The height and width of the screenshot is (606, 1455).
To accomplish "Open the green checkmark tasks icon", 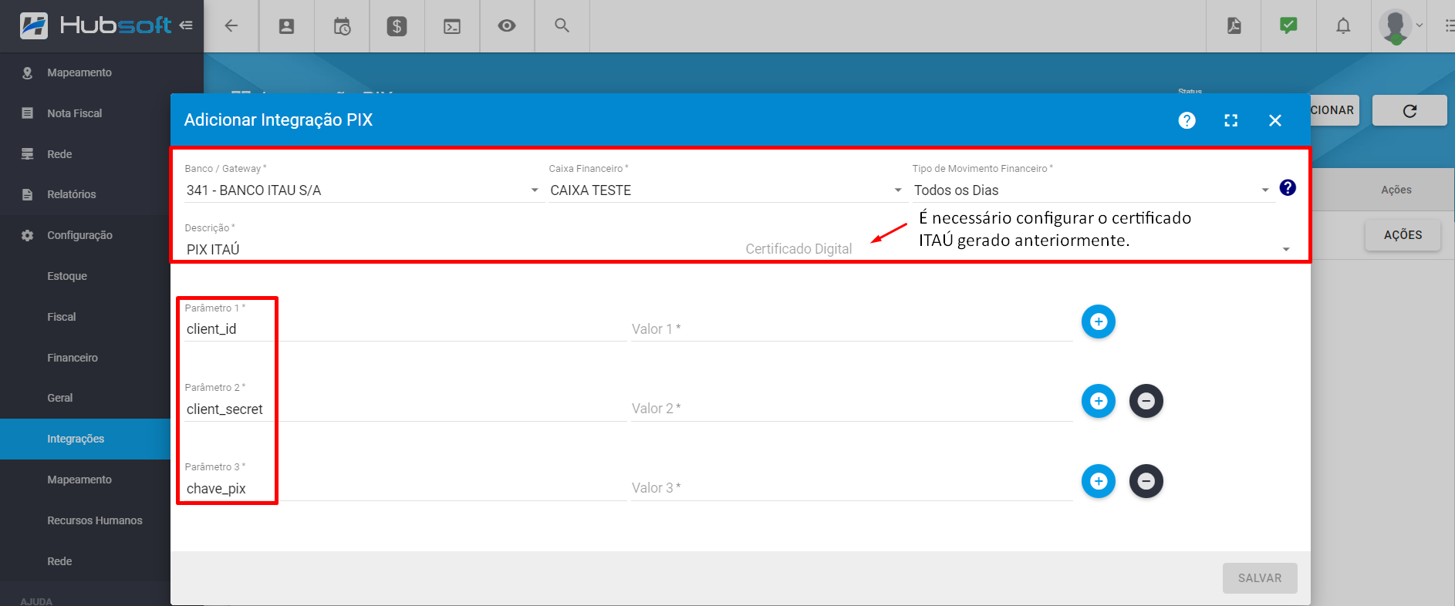I will pos(1288,25).
